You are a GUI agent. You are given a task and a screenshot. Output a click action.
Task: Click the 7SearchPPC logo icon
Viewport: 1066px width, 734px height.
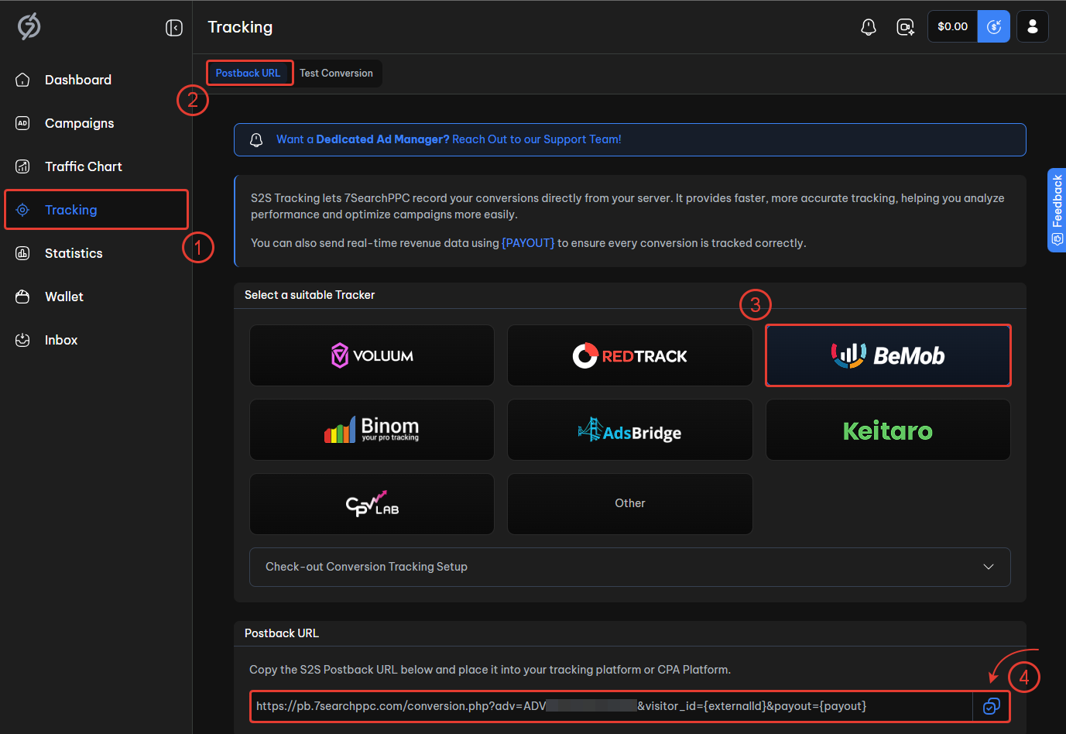coord(29,26)
